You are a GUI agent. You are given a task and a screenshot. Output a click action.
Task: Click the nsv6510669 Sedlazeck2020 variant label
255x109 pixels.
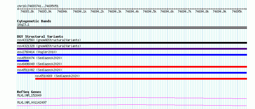(x=57, y=76)
